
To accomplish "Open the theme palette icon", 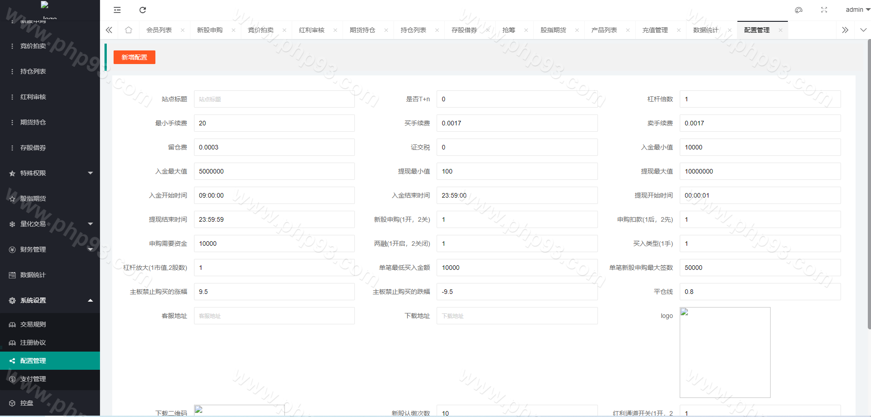I will point(798,10).
